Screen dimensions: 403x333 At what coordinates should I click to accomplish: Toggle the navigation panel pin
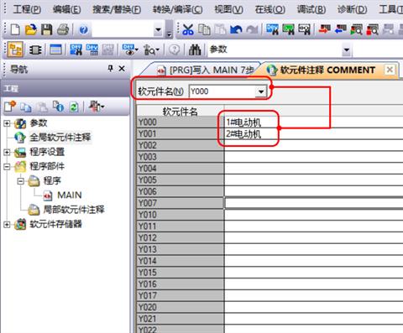(x=111, y=68)
